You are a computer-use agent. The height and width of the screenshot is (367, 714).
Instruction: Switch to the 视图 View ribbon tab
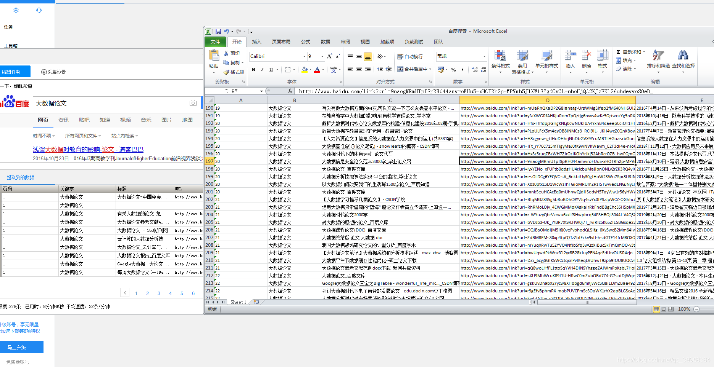coord(365,42)
